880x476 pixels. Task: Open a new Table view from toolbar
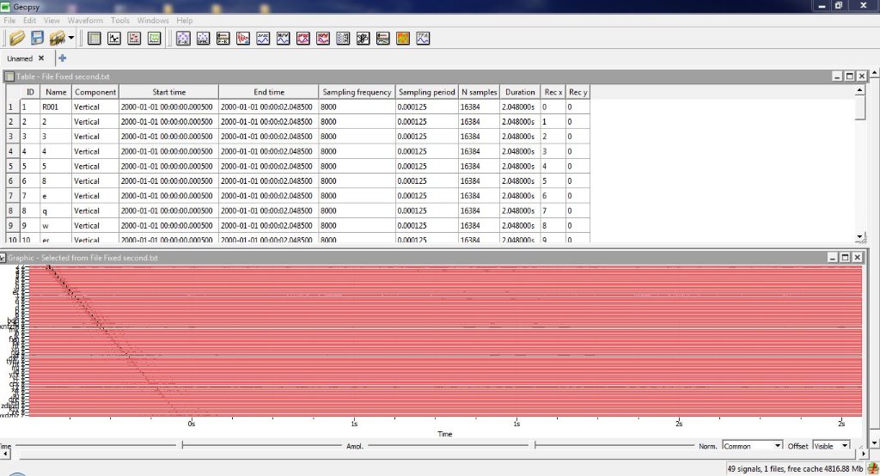pyautogui.click(x=94, y=38)
